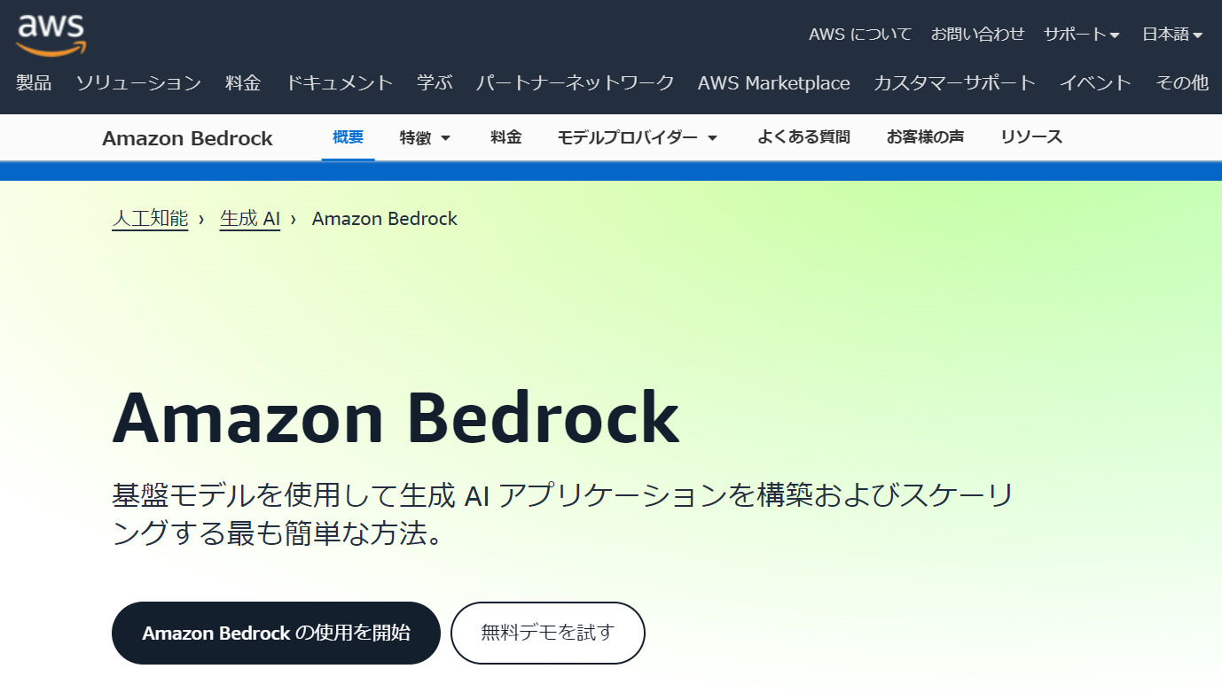Open the 生成 AI breadcrumb link

[x=249, y=218]
